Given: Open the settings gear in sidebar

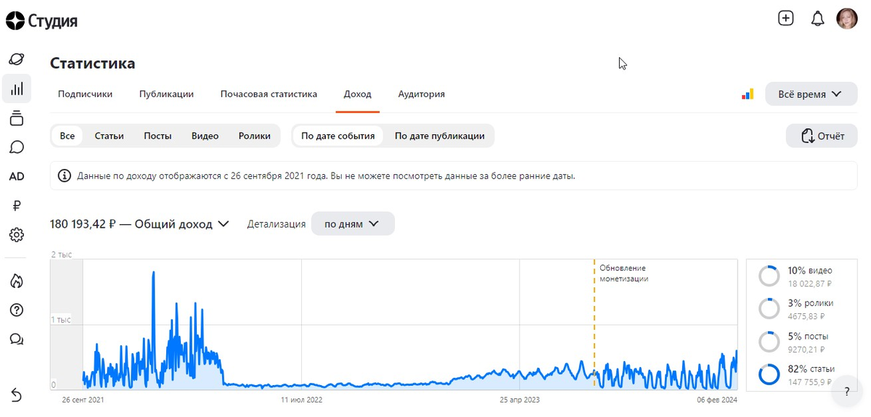Looking at the screenshot, I should (x=17, y=235).
